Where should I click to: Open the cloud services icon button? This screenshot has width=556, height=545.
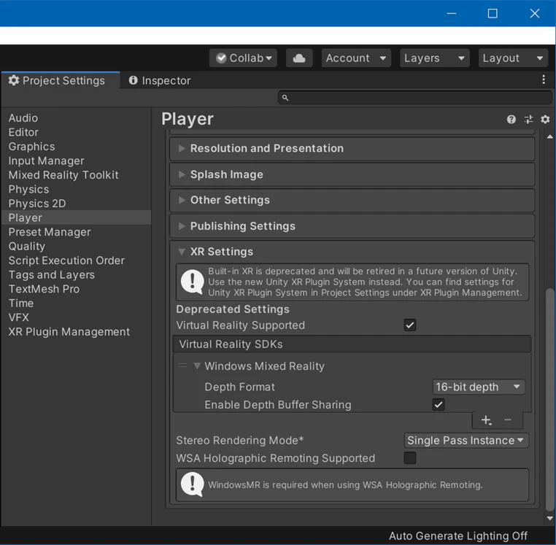point(299,58)
